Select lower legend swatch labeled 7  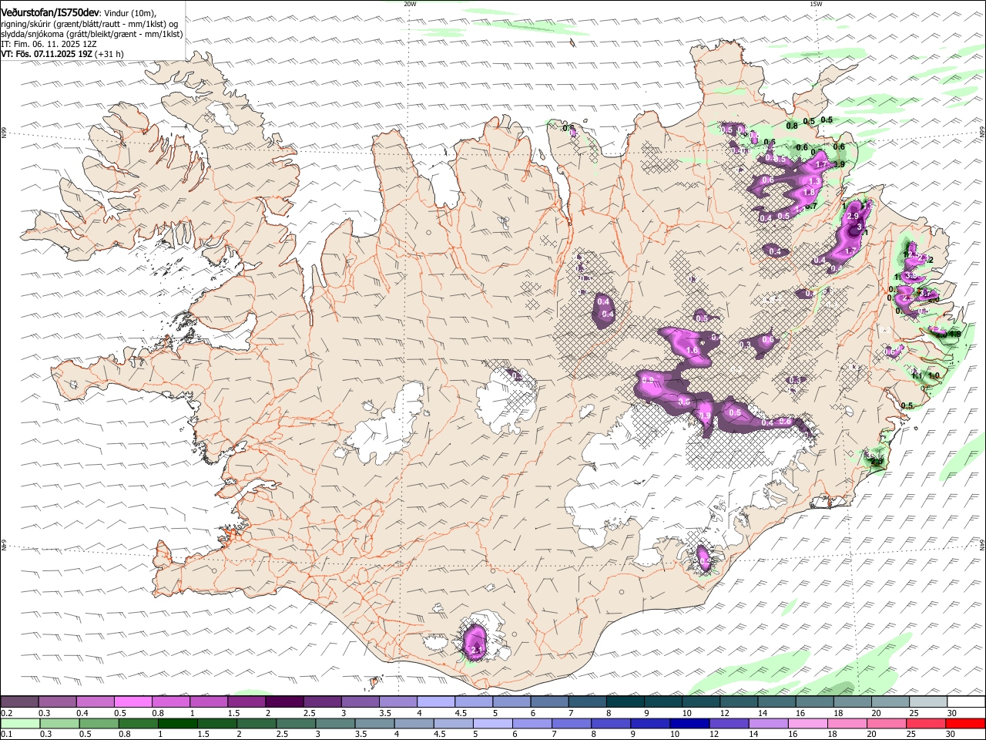pyautogui.click(x=571, y=723)
